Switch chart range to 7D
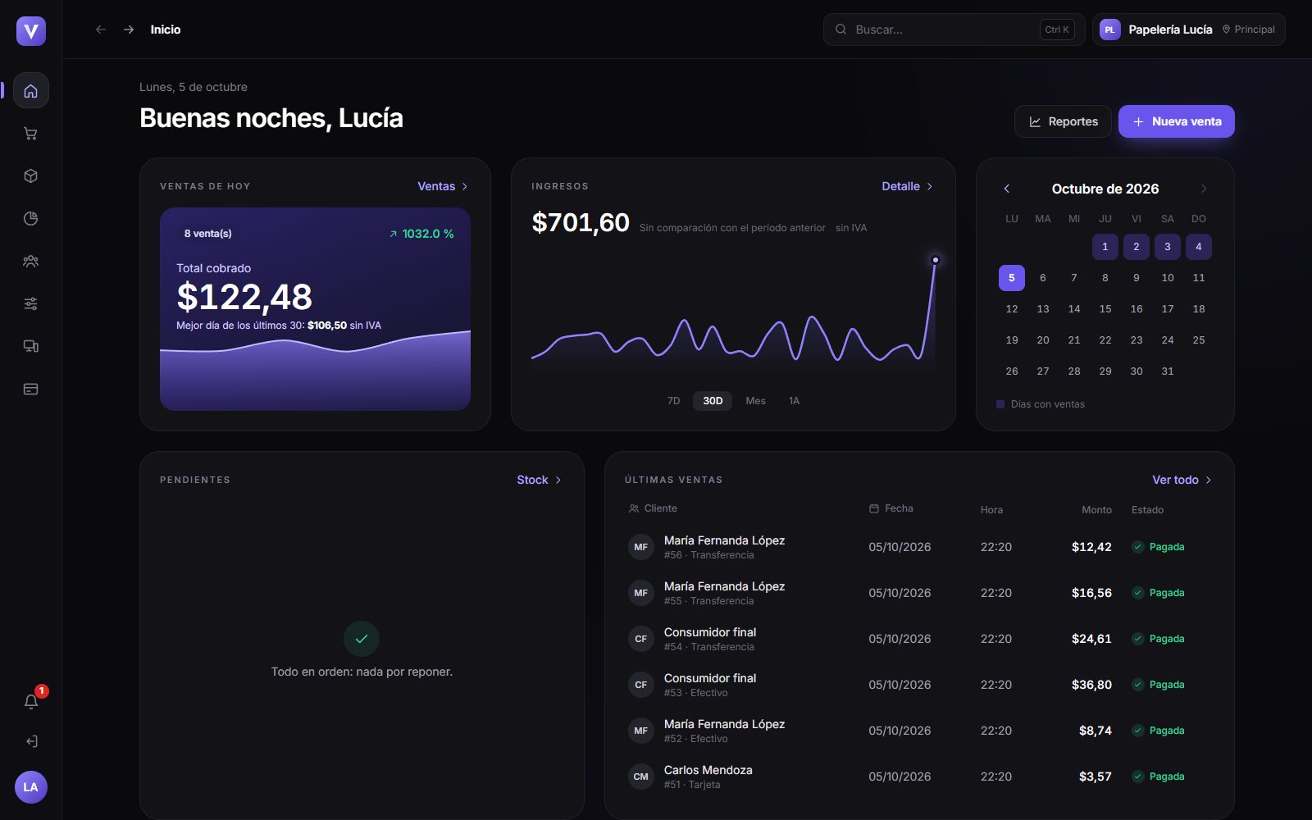Image resolution: width=1312 pixels, height=820 pixels. (x=673, y=401)
